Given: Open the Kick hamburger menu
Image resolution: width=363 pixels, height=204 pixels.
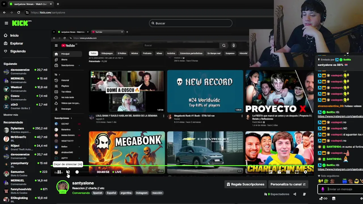Looking at the screenshot, I should coord(6,23).
